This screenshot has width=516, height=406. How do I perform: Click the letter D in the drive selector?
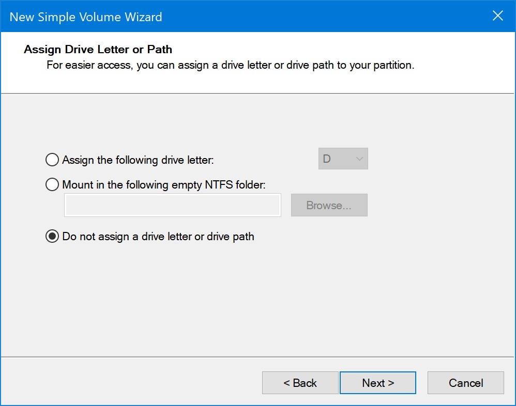pyautogui.click(x=327, y=159)
